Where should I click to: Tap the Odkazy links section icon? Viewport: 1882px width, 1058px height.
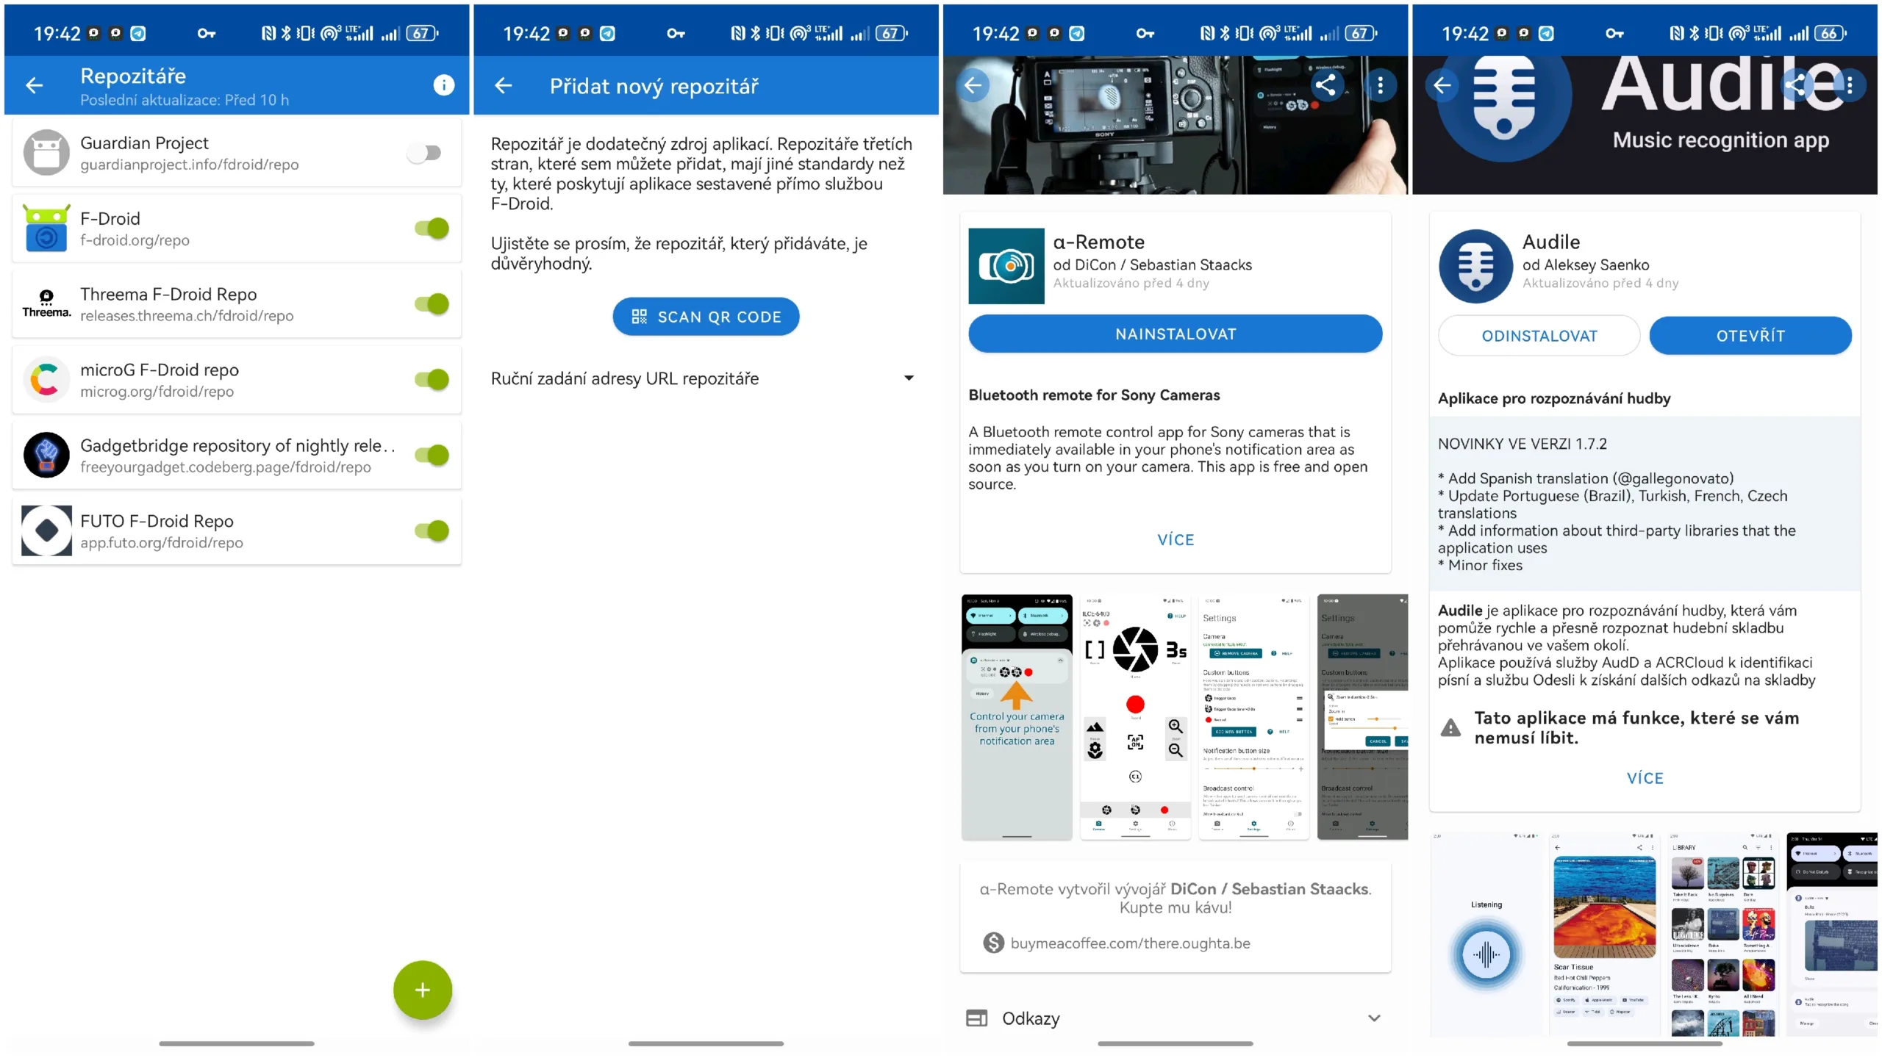[976, 1018]
